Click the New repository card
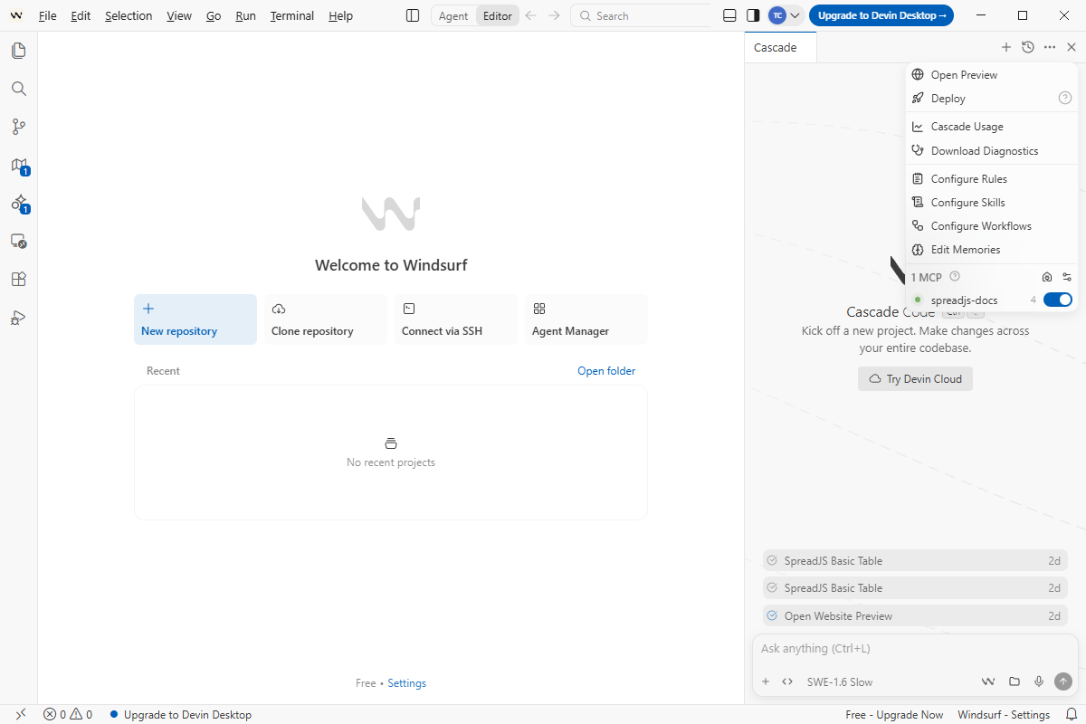Image resolution: width=1086 pixels, height=724 pixels. [x=195, y=319]
